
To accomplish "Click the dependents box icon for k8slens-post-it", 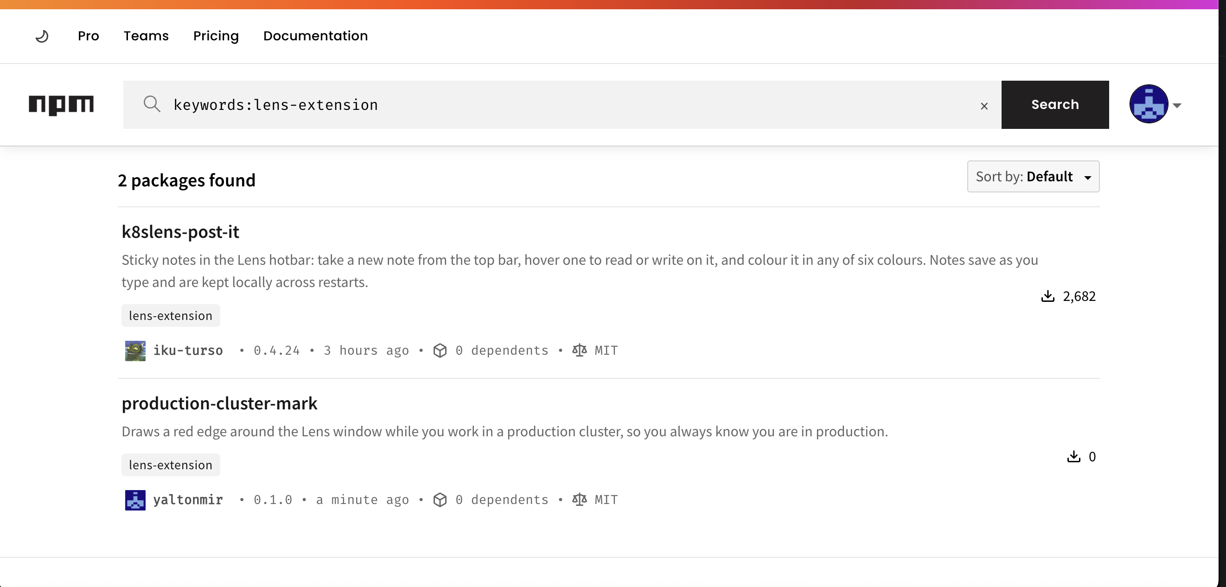I will pyautogui.click(x=440, y=351).
